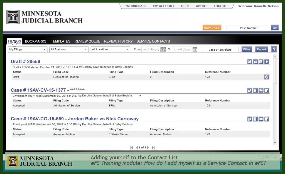Image resolution: width=285 pixels, height=174 pixels.
Task: Click the EFileAndServe filing type cell
Action: pos(118,134)
